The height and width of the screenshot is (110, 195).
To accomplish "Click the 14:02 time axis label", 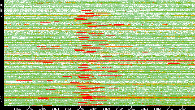I will tap(30, 109).
